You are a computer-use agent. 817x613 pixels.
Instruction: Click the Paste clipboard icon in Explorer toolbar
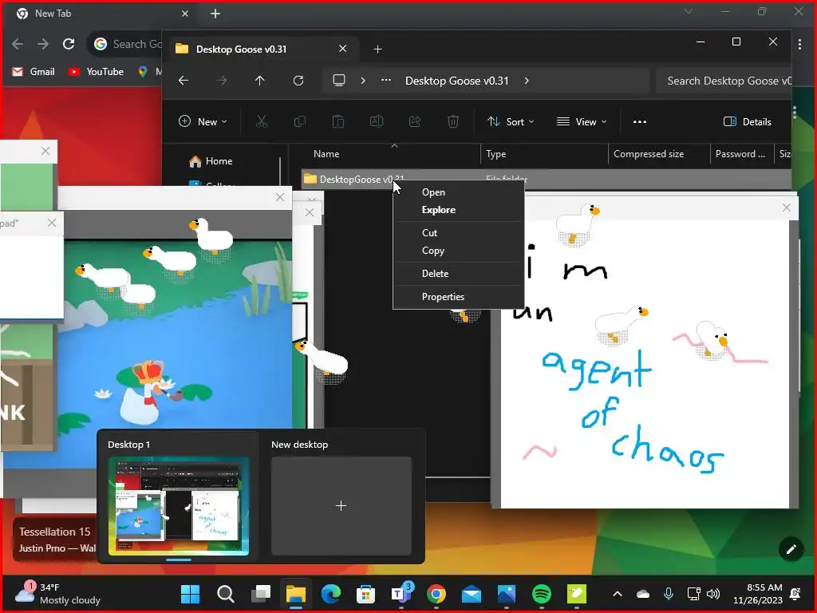point(338,122)
